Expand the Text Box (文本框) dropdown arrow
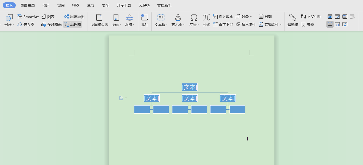Viewport: 363px width, 165px height. (x=167, y=25)
